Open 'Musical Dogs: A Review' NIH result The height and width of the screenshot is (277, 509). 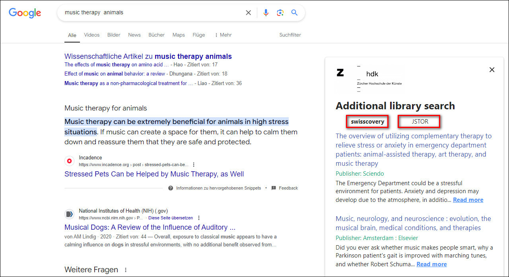tap(150, 227)
